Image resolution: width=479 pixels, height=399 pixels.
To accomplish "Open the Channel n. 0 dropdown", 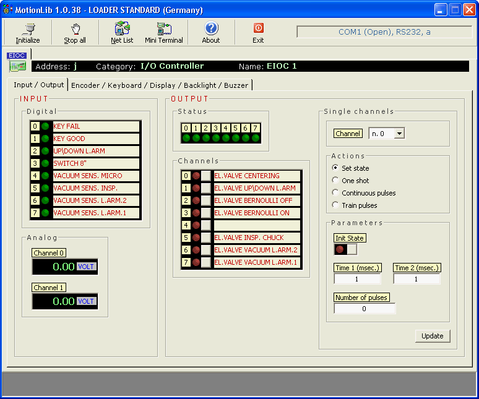I will [399, 134].
